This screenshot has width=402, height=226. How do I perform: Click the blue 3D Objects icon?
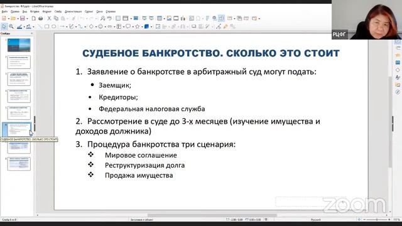coord(146,26)
